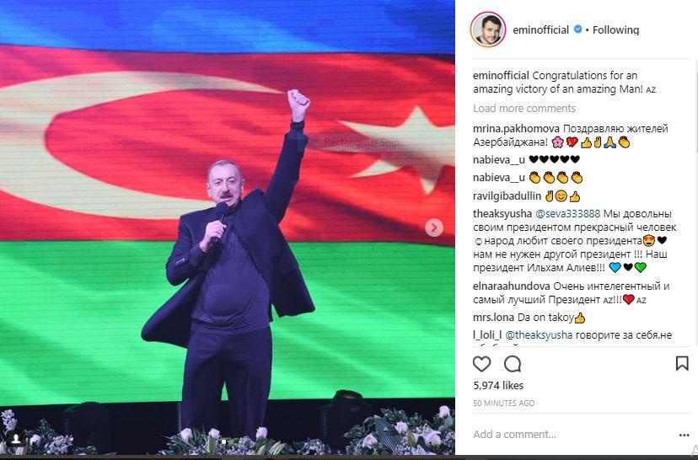The image size is (698, 460).
Task: Visit ravilgibadullin profile
Action: (507, 196)
